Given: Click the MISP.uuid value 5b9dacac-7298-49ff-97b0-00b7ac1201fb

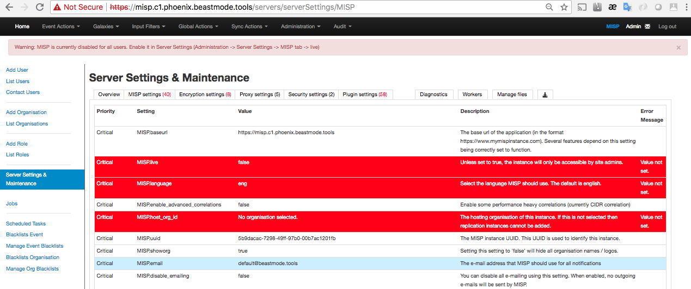Looking at the screenshot, I should (287, 238).
